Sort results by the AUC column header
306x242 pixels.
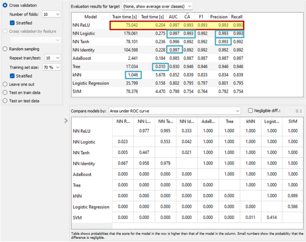[x=173, y=17]
